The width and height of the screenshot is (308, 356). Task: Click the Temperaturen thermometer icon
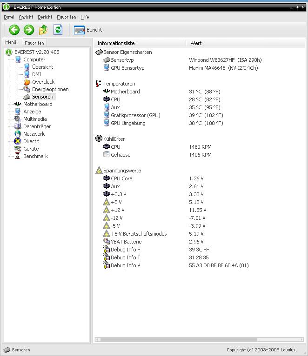click(99, 84)
